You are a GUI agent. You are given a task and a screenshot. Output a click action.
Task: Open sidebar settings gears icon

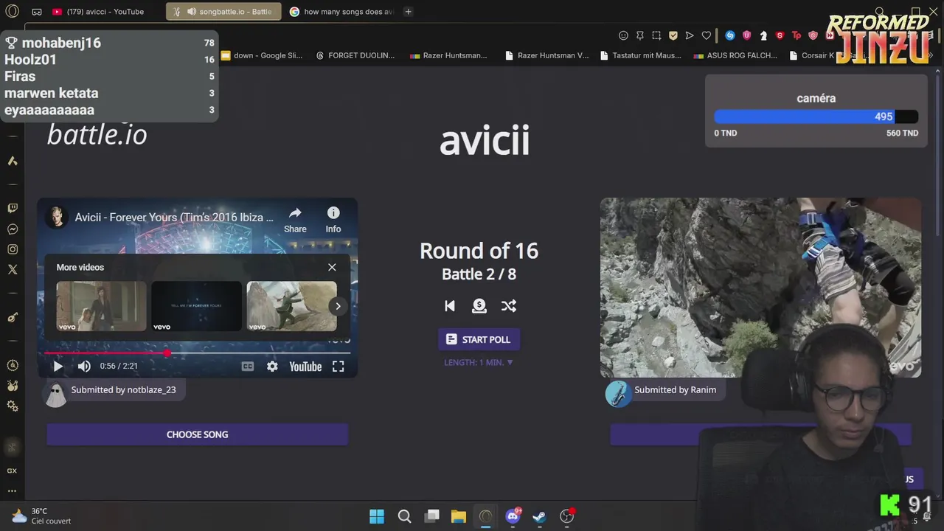[13, 406]
